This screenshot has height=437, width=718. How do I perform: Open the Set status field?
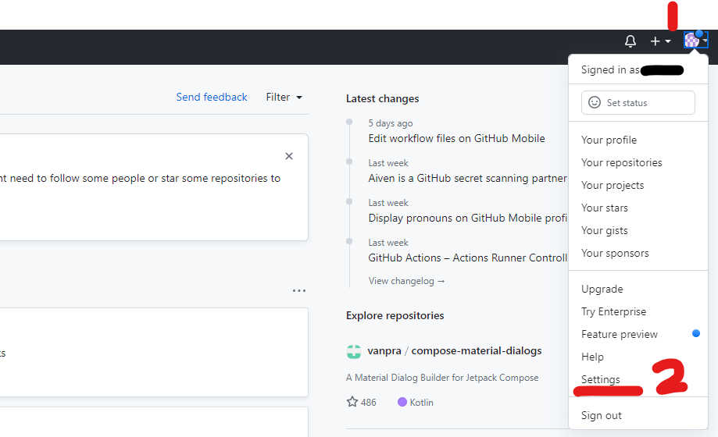(638, 102)
